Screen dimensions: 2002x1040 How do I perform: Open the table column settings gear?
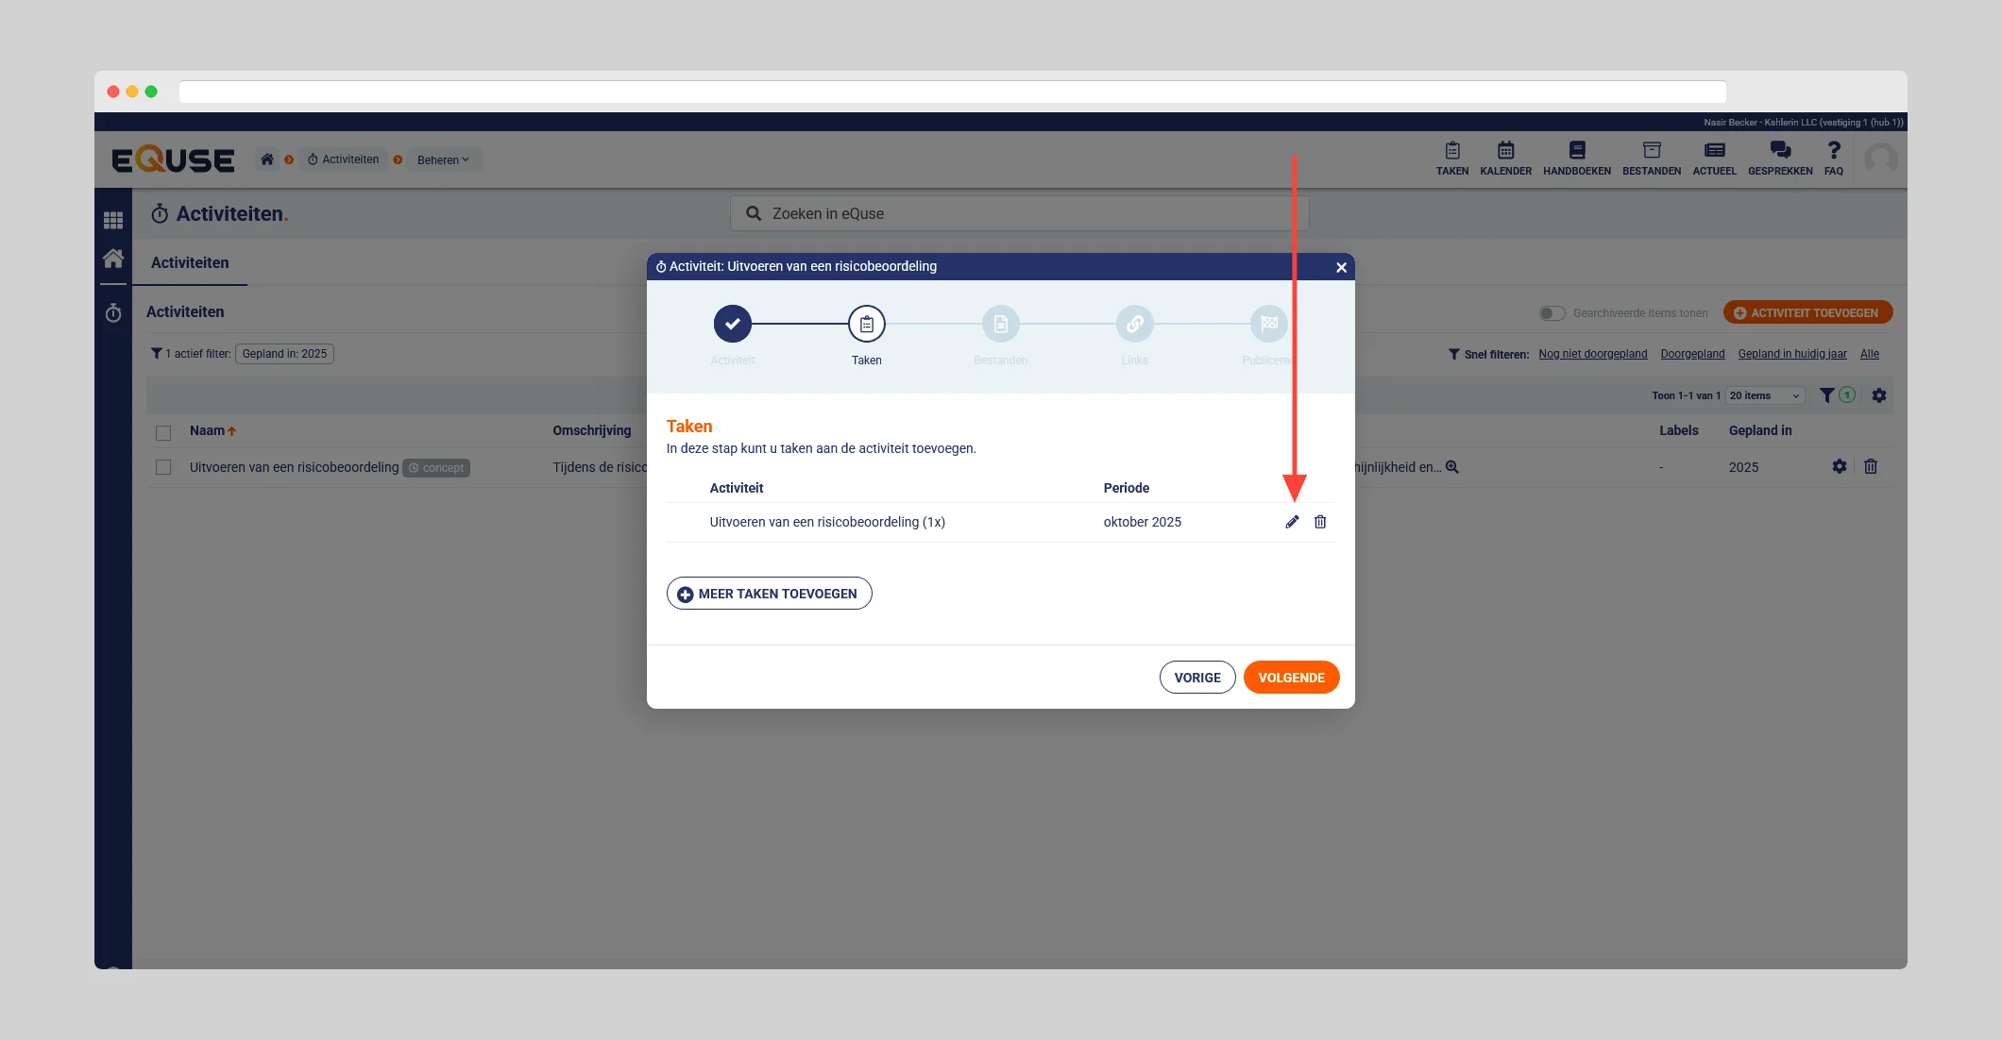[x=1878, y=395]
